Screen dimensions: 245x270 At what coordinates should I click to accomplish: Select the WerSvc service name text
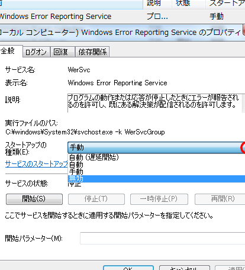79,70
